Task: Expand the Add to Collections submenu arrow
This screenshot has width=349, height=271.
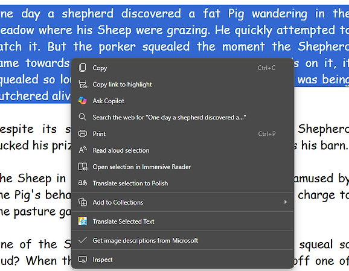Action: [286, 202]
